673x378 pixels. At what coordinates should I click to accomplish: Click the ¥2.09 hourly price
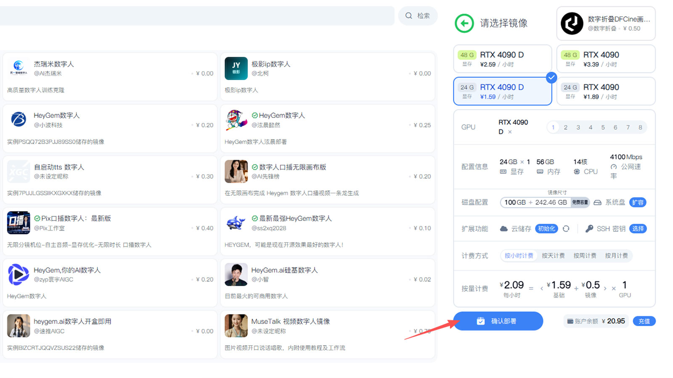512,285
